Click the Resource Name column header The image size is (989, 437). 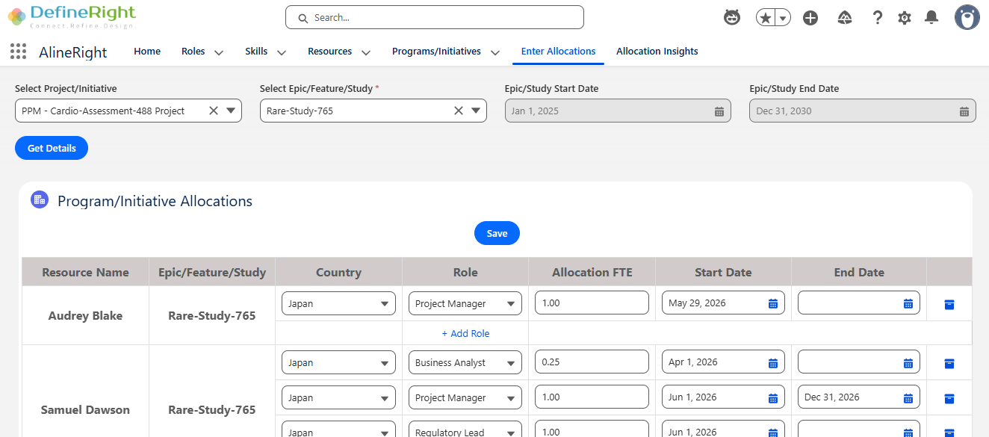pyautogui.click(x=85, y=272)
